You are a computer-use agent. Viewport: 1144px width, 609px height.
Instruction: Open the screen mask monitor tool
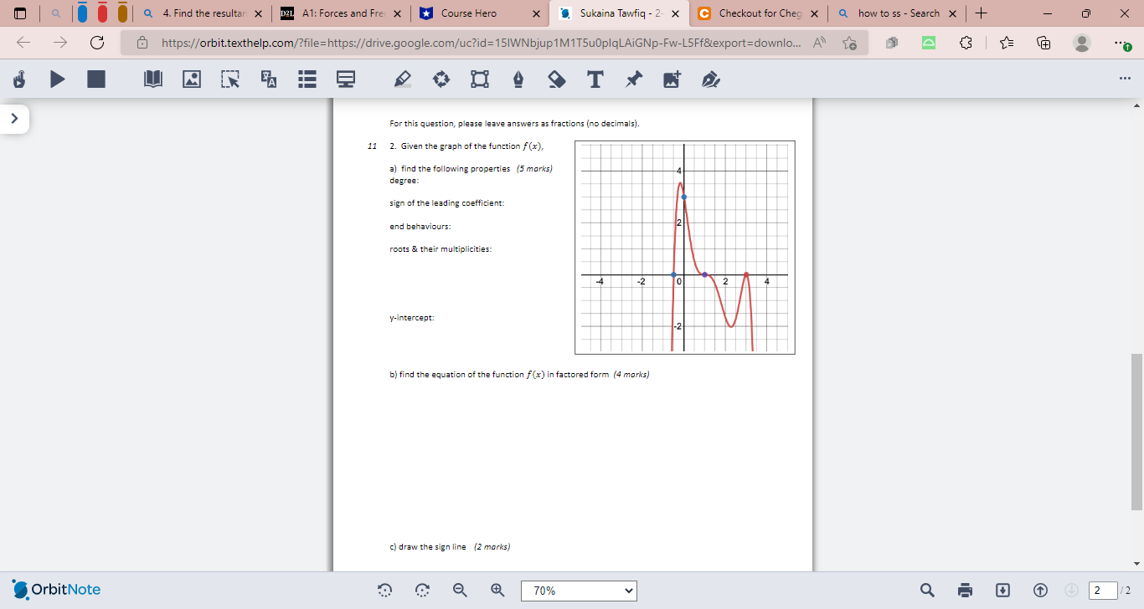[x=346, y=79]
